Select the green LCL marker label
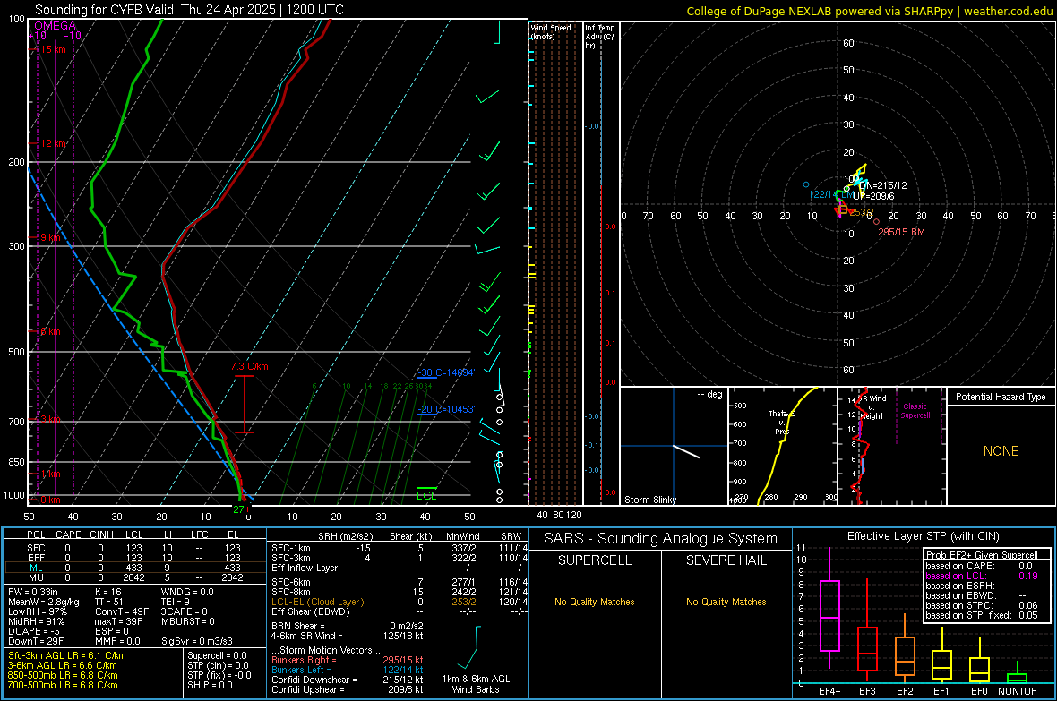This screenshot has height=701, width=1057. pos(426,495)
